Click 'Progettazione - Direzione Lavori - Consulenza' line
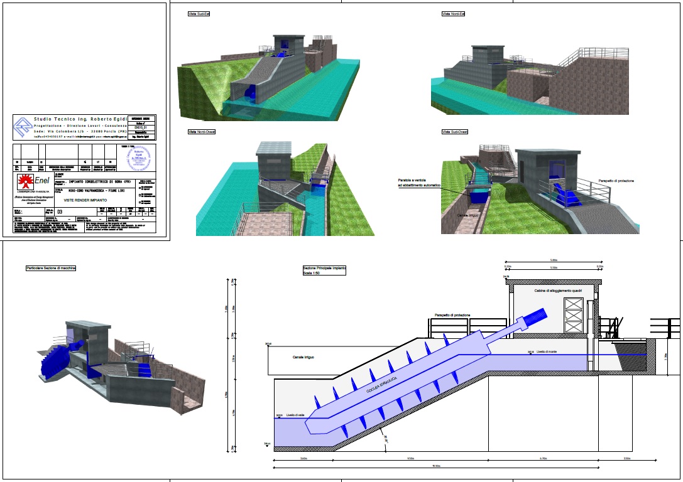Viewport: 683px width, 482px height. click(x=80, y=126)
